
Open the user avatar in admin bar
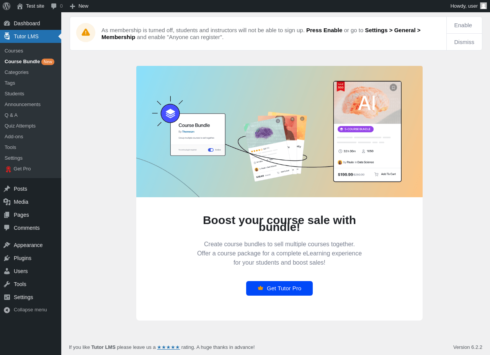483,6
